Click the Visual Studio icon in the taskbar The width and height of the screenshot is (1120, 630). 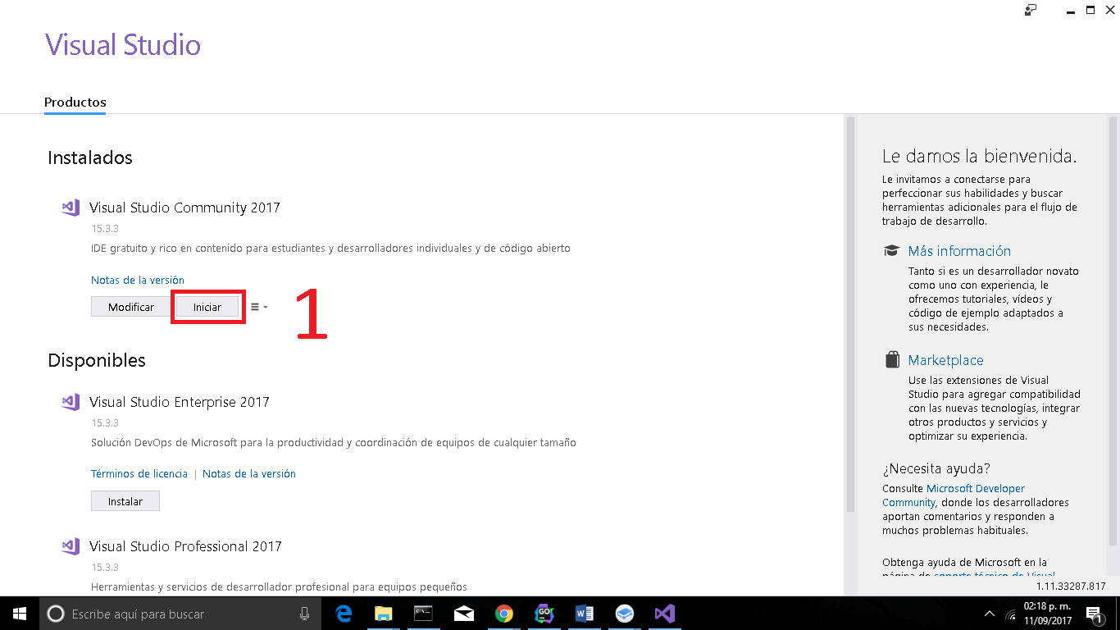664,614
